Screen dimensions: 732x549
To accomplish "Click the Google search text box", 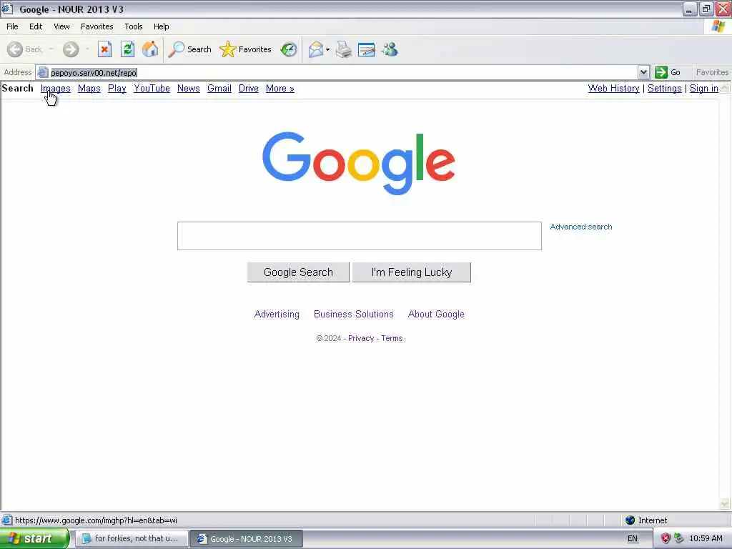I will click(x=360, y=236).
